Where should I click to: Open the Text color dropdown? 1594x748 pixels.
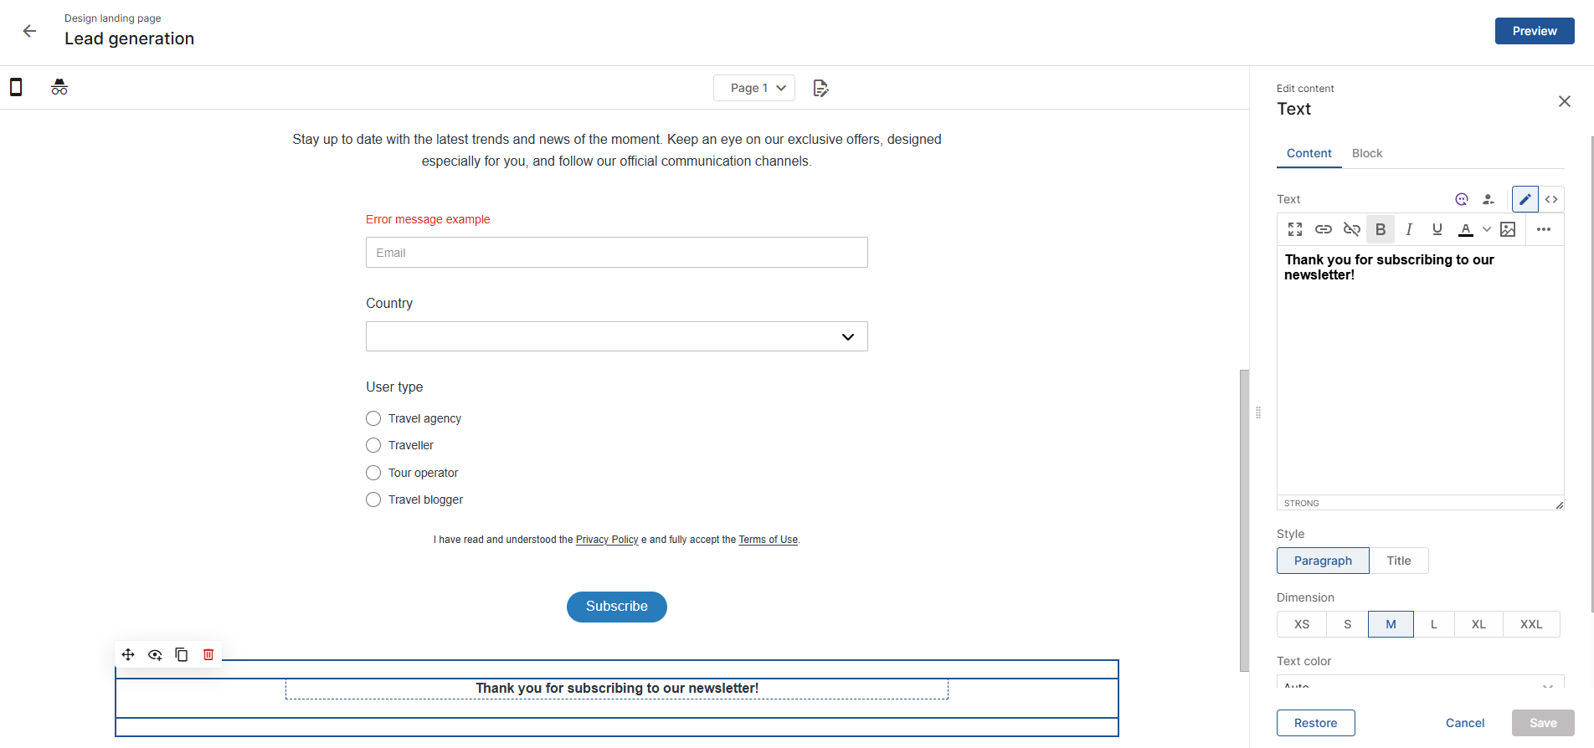coord(1420,683)
